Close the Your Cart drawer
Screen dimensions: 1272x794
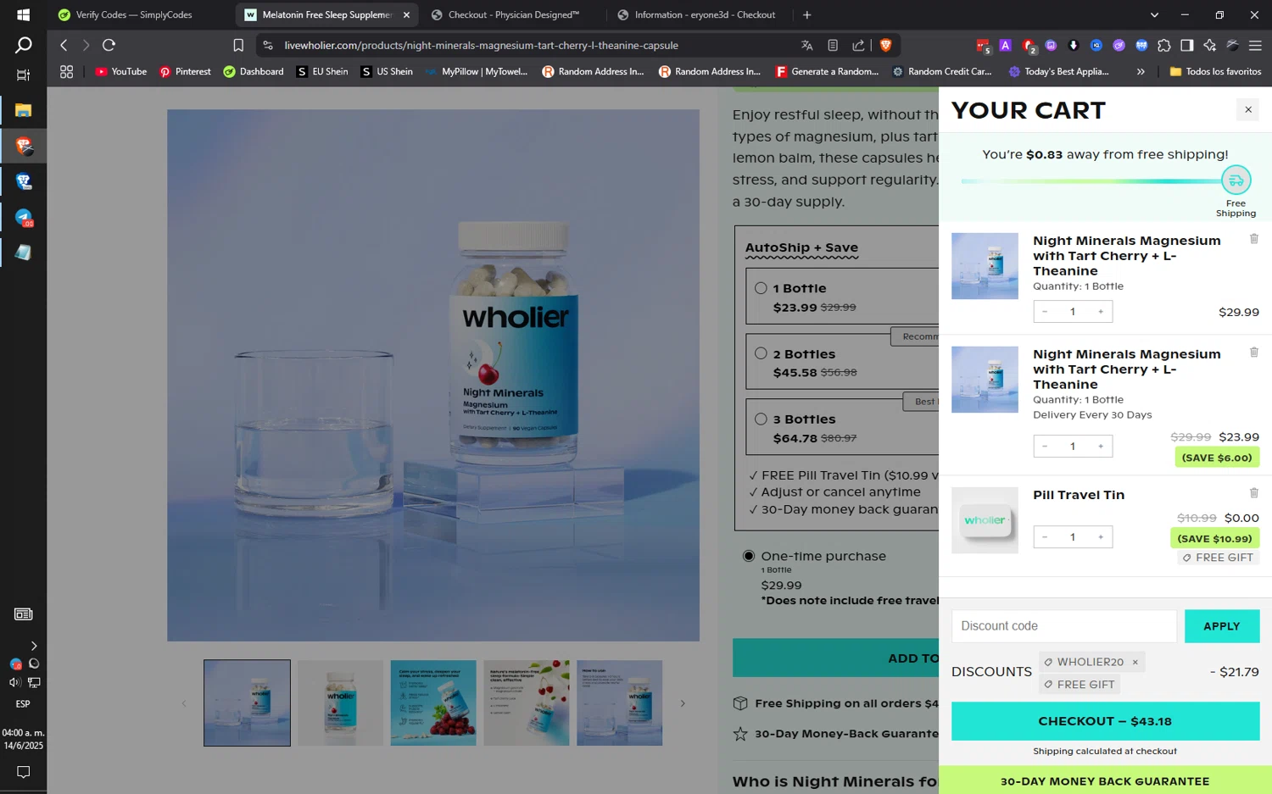point(1247,109)
